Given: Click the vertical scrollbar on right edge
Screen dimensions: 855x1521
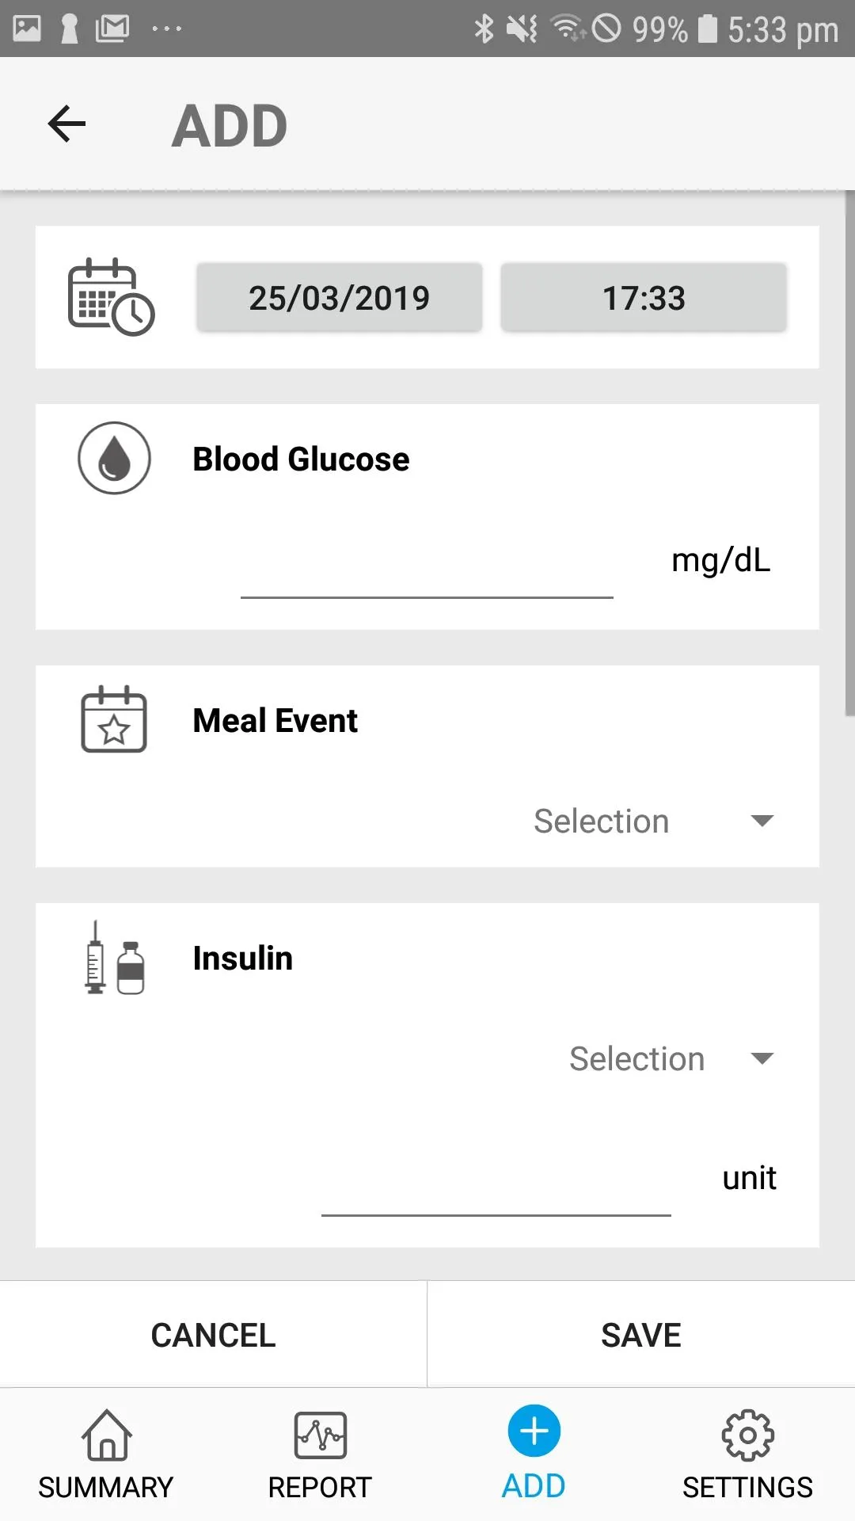Looking at the screenshot, I should coord(849,453).
